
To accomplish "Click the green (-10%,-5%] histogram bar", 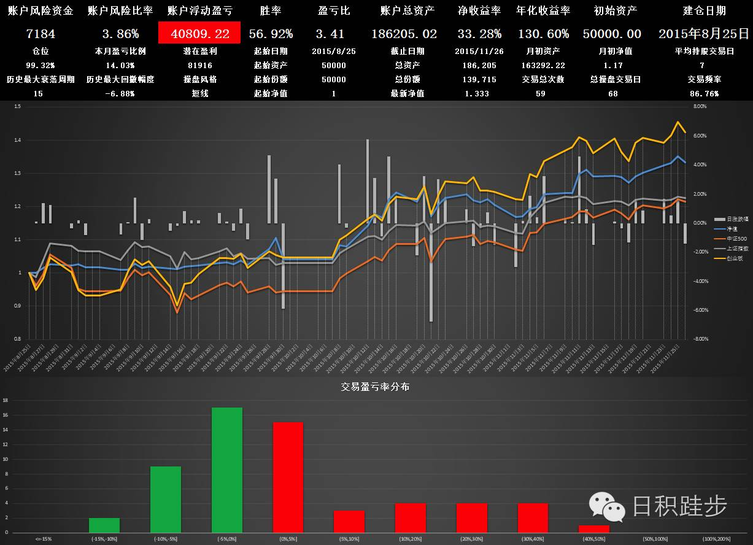I will click(166, 499).
